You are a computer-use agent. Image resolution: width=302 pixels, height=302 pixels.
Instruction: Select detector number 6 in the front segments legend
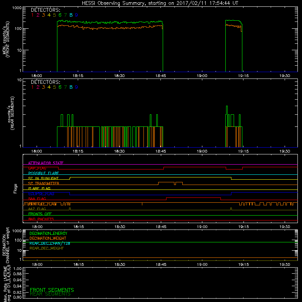click(60, 15)
